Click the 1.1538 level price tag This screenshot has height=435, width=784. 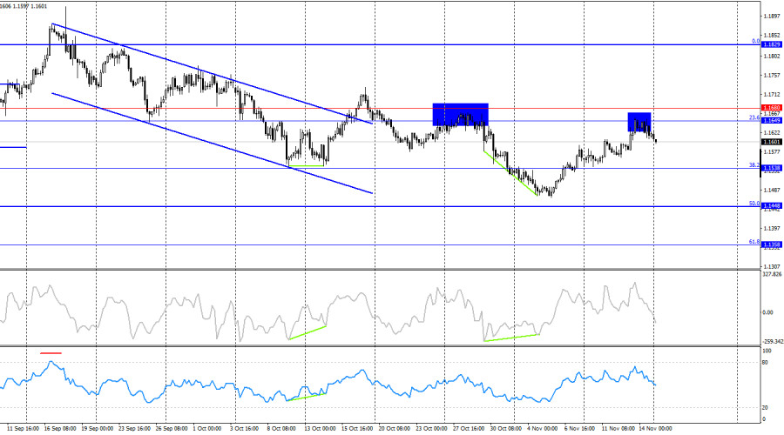(x=770, y=168)
